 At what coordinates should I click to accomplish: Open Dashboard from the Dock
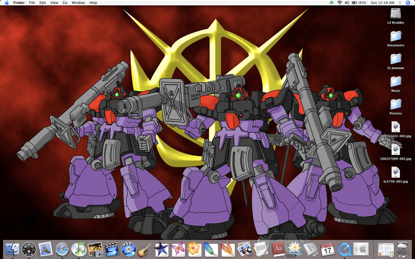(x=29, y=250)
